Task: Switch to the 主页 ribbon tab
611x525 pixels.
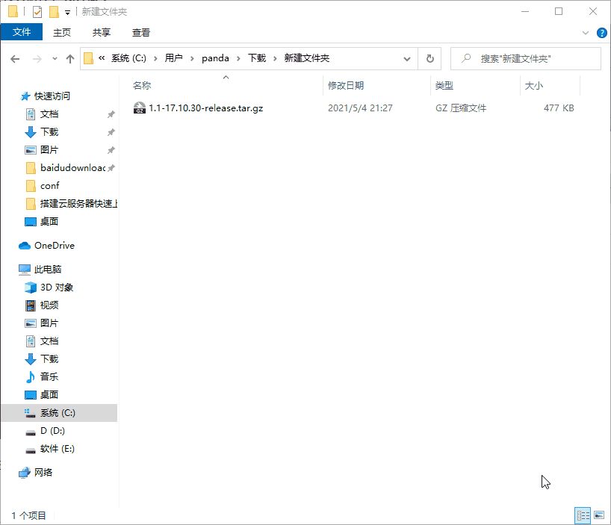Action: pyautogui.click(x=62, y=32)
